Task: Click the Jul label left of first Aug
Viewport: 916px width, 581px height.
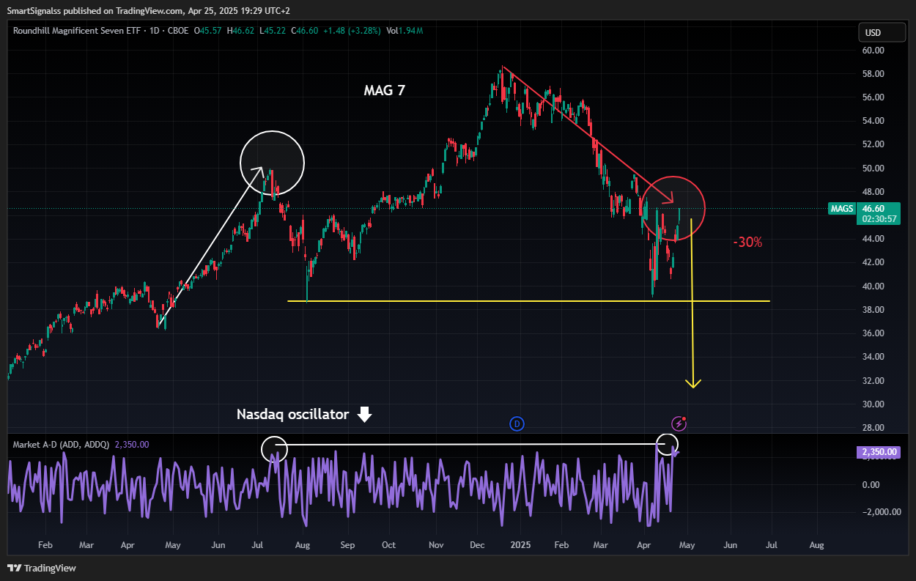Action: pyautogui.click(x=257, y=545)
